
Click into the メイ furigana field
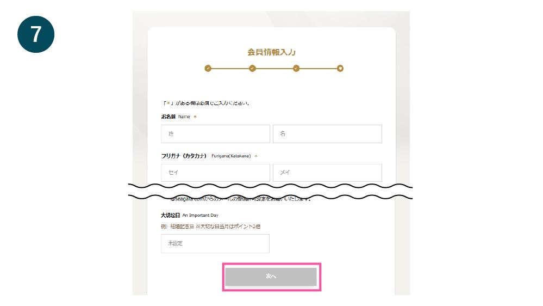[x=327, y=173]
